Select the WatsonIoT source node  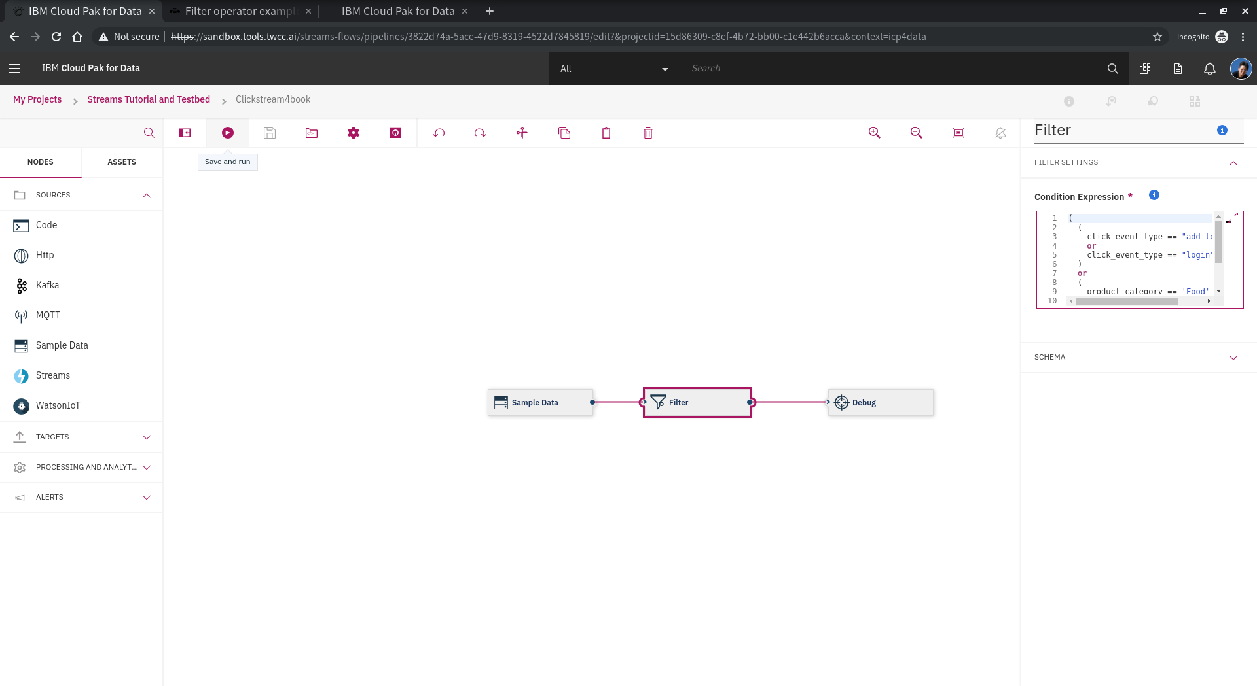(81, 405)
